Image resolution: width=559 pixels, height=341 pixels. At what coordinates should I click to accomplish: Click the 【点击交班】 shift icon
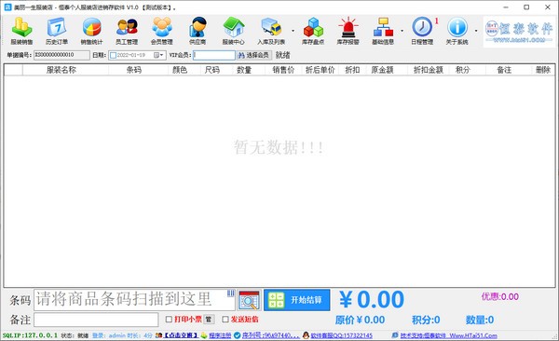click(x=158, y=335)
